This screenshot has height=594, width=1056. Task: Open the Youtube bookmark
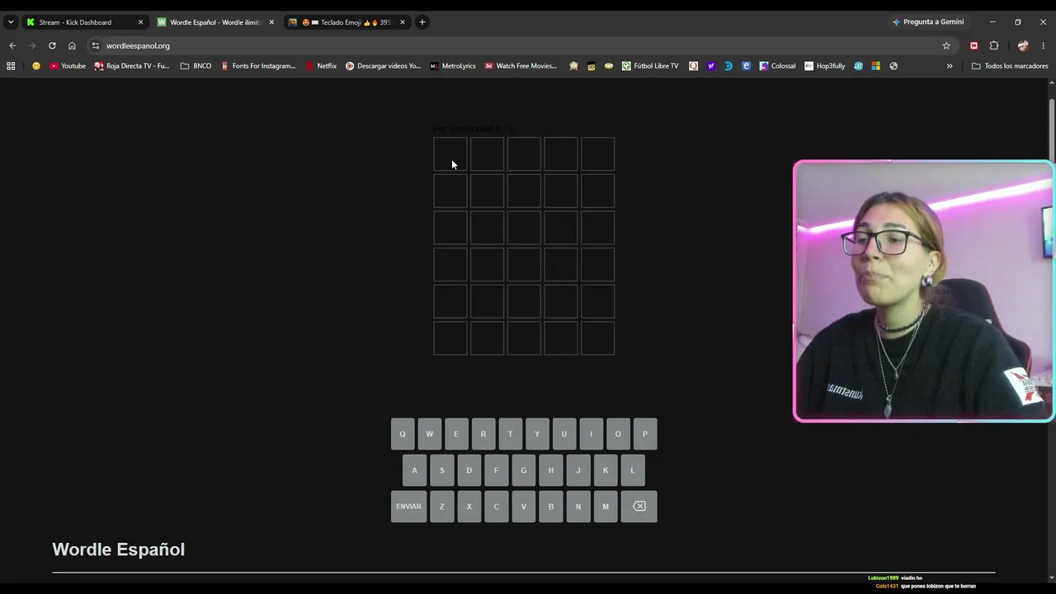coord(68,66)
